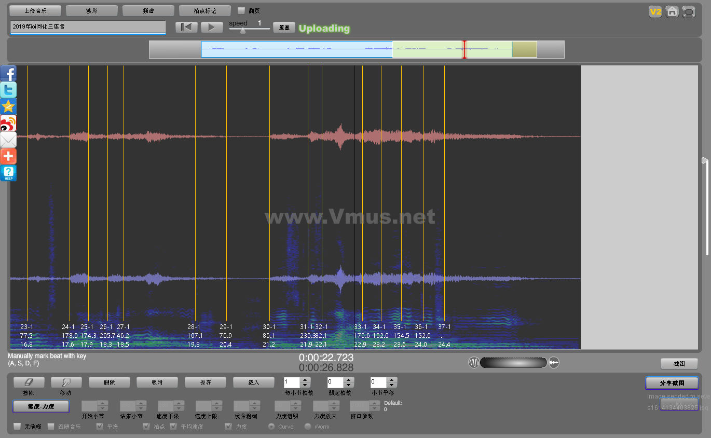Increase the 小节平移 stepper value

click(391, 380)
